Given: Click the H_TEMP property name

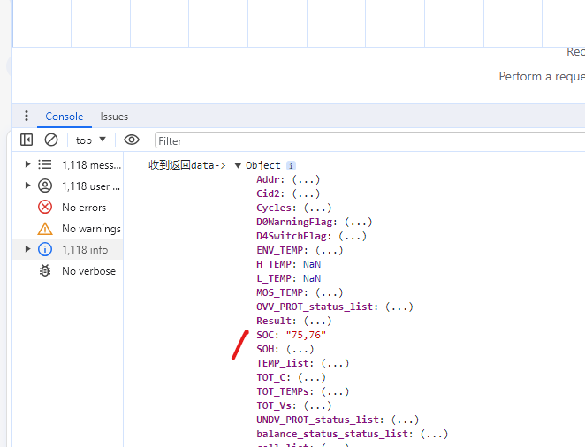Looking at the screenshot, I should (x=274, y=264).
